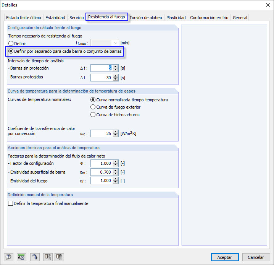
Task: Click the Factor de configuración field 1.000
Action: (x=102, y=163)
